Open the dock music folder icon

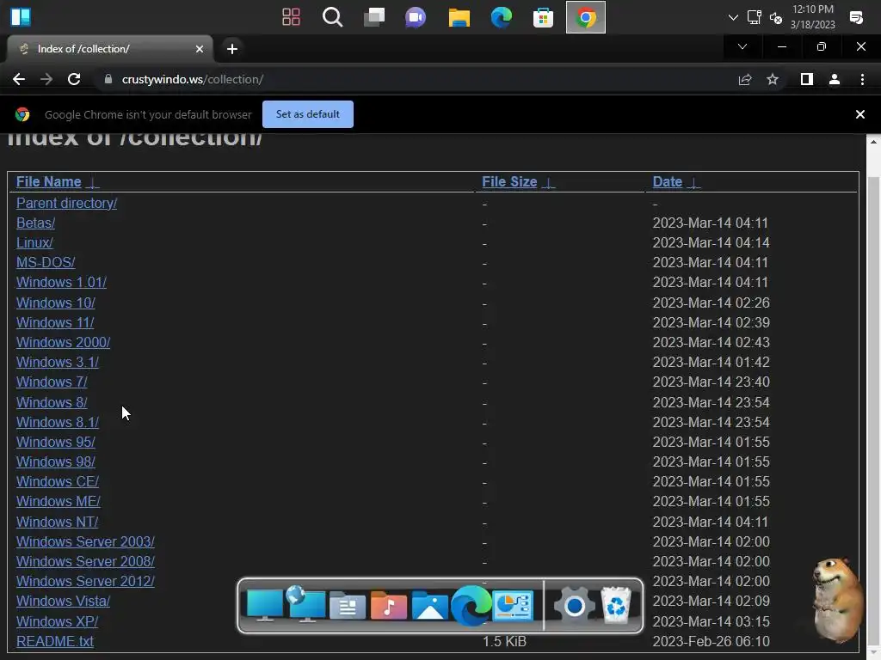(x=389, y=606)
